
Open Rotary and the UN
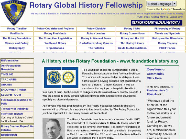pyautogui.click(x=132, y=38)
